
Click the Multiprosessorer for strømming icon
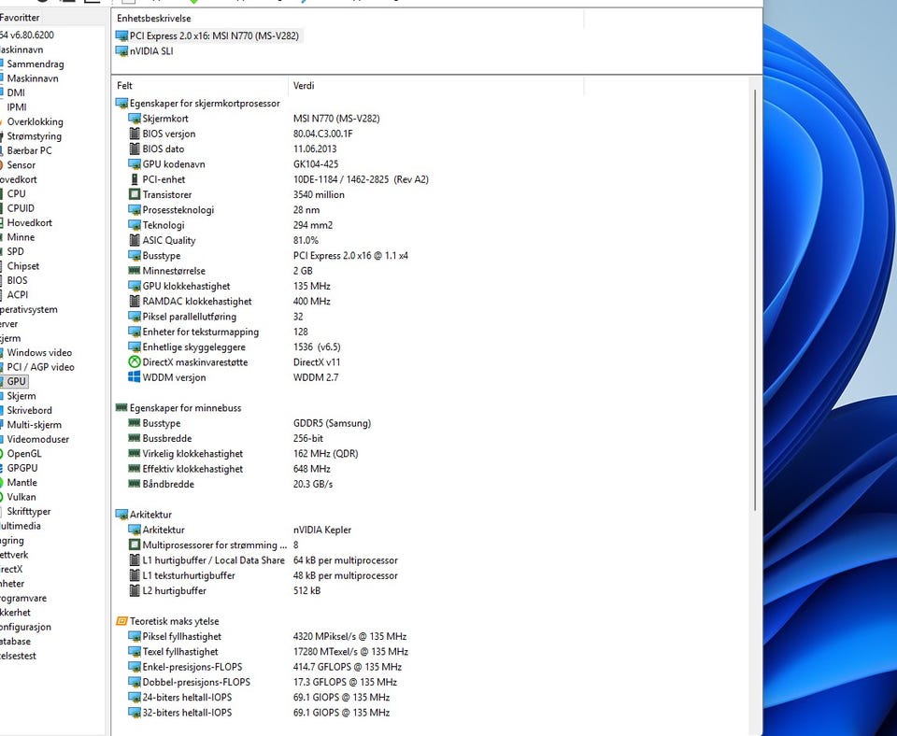(135, 545)
